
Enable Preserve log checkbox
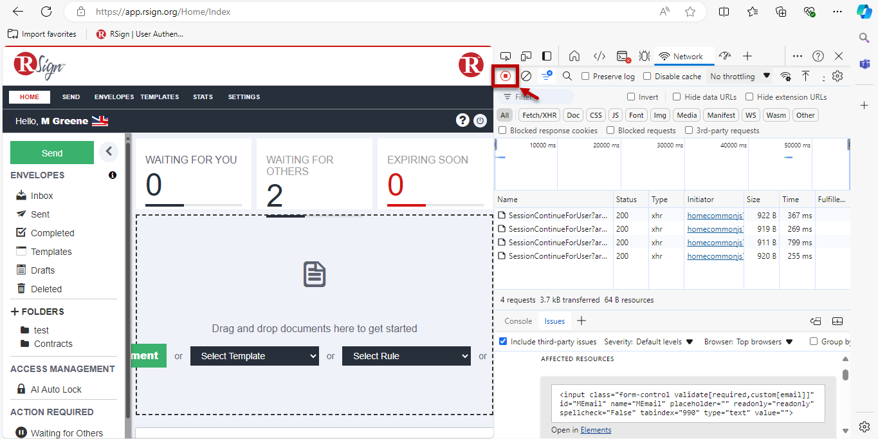coord(585,76)
